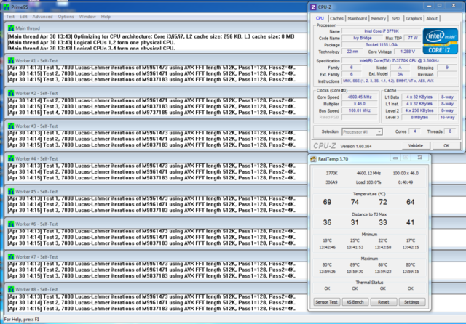Click the Worker #4 Self-Test window icon
The width and height of the screenshot is (466, 324).
pyautogui.click(x=11, y=158)
